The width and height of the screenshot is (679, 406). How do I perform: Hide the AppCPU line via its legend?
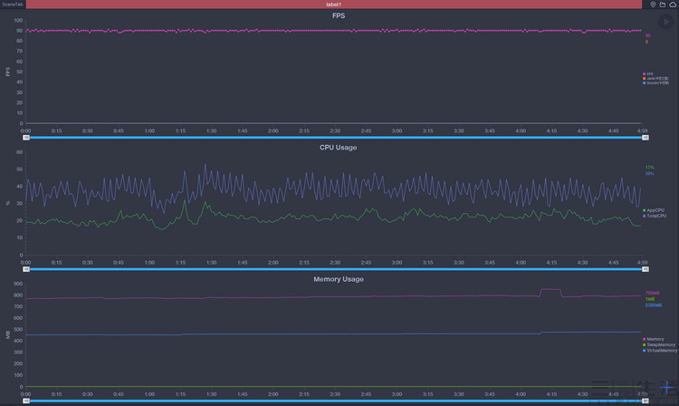click(654, 210)
